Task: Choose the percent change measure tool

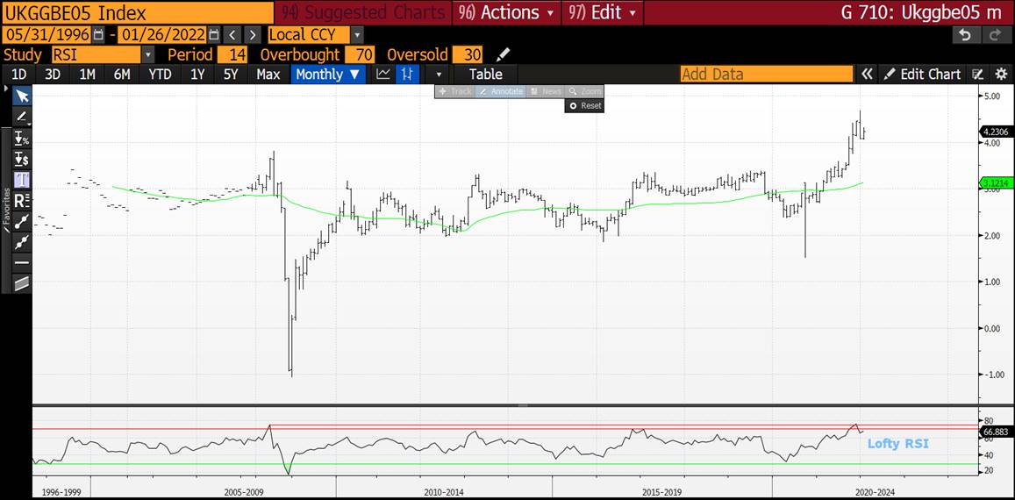Action: 23,138
